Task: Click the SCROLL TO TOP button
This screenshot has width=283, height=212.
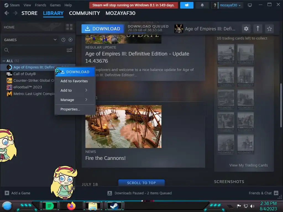Action: [141, 183]
